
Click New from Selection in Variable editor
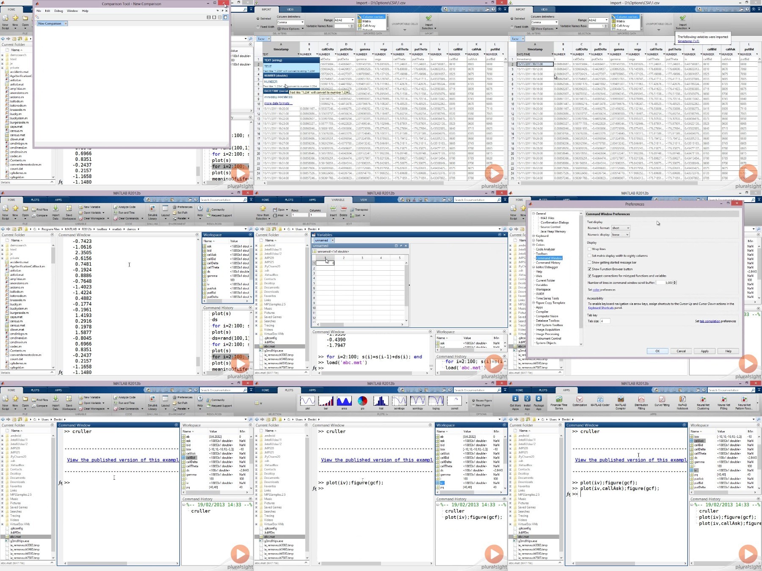pos(262,213)
